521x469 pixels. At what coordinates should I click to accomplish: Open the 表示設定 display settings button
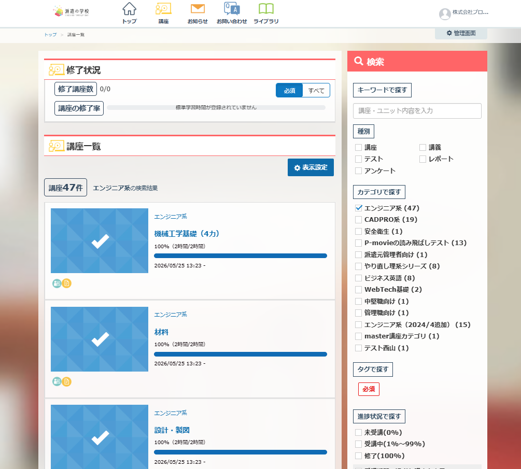click(311, 167)
